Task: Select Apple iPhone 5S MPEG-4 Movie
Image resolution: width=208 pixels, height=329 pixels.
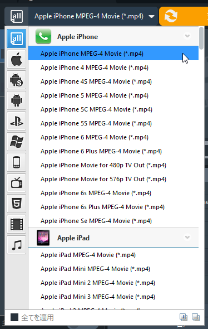Action: [113, 123]
